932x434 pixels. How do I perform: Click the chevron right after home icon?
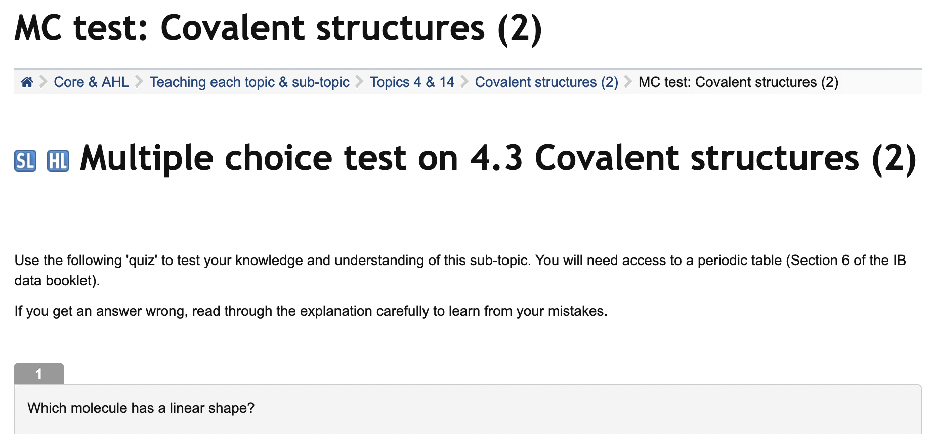click(x=44, y=82)
